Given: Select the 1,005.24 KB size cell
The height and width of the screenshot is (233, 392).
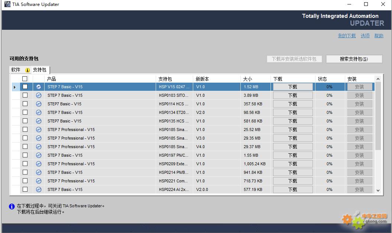Looking at the screenshot, I should [256, 164].
